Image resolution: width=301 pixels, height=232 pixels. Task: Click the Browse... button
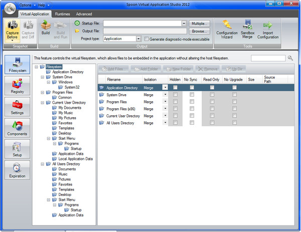200,31
